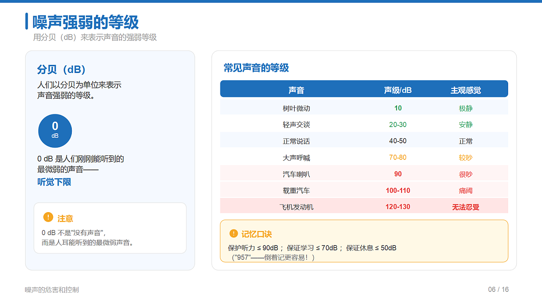Click the 记忆口诀 heading
Screen dimensions: 542x304
click(x=257, y=234)
